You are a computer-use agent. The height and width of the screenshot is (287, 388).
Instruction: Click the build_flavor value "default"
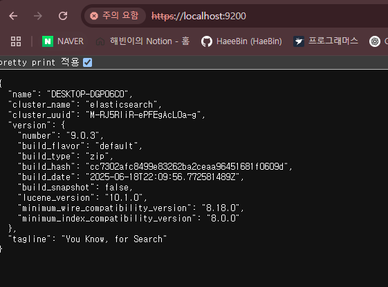point(117,146)
